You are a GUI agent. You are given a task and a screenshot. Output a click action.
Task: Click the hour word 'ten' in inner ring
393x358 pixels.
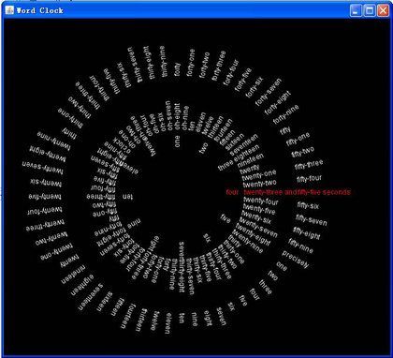127,197
